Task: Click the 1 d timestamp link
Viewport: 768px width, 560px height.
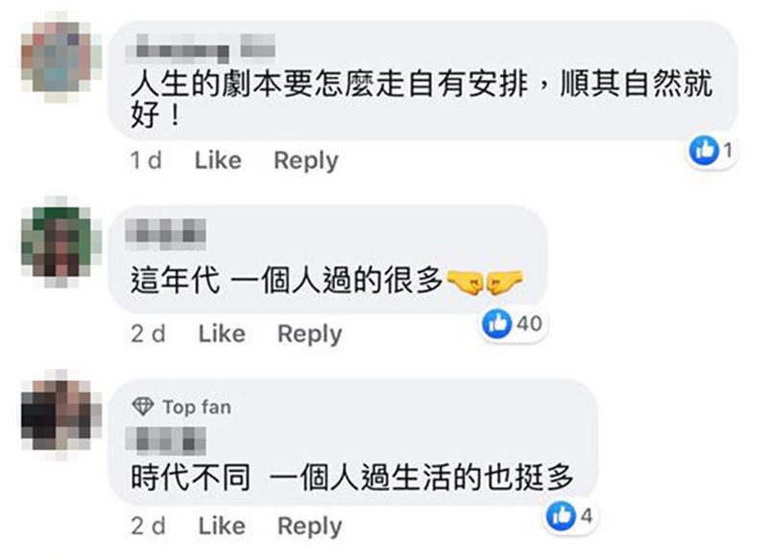Action: pyautogui.click(x=146, y=160)
